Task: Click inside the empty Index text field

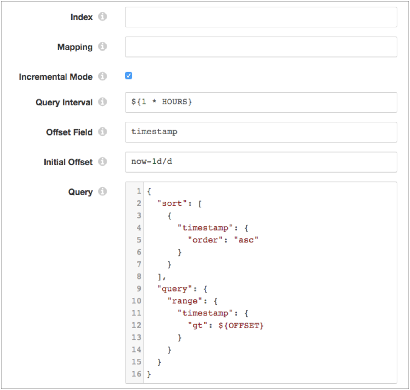Action: (x=261, y=17)
